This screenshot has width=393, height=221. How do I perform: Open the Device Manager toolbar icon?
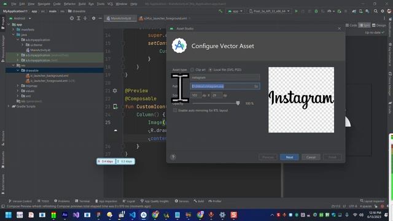pyautogui.click(x=360, y=11)
